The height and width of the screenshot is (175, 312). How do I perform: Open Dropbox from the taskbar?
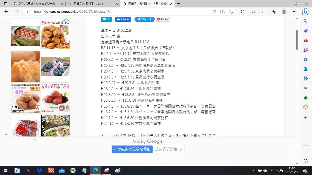point(40,170)
